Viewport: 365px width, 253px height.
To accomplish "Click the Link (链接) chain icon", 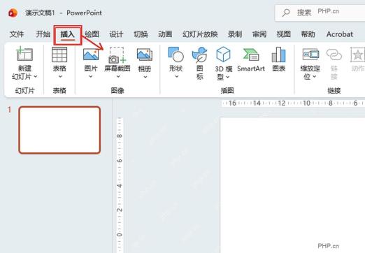I will pos(334,55).
